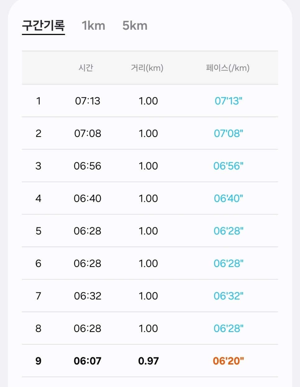Click the 06'32" pace value

[x=229, y=296]
